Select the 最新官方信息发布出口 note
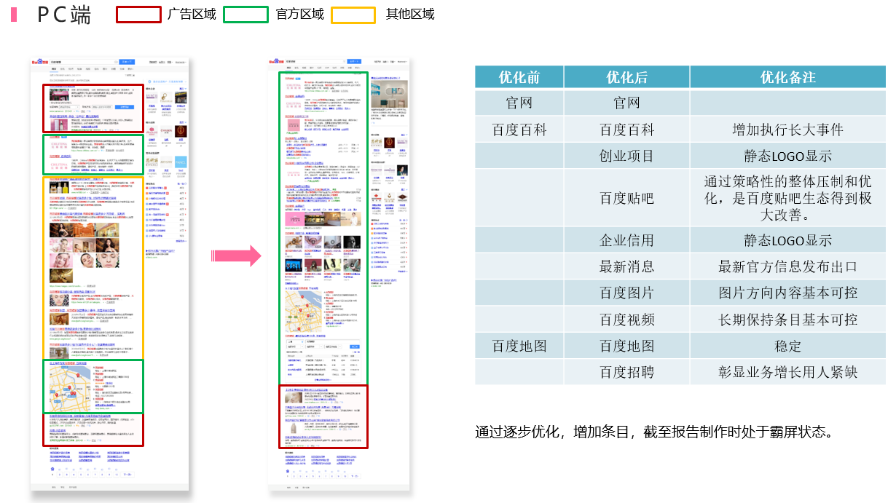 click(x=788, y=266)
